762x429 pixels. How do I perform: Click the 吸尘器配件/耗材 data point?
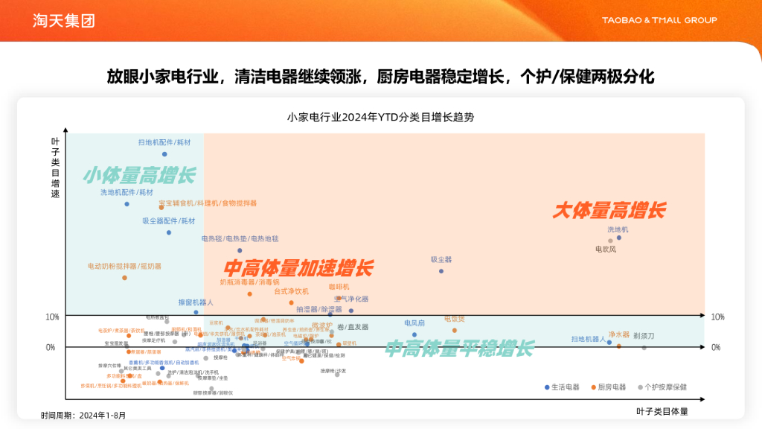click(169, 232)
